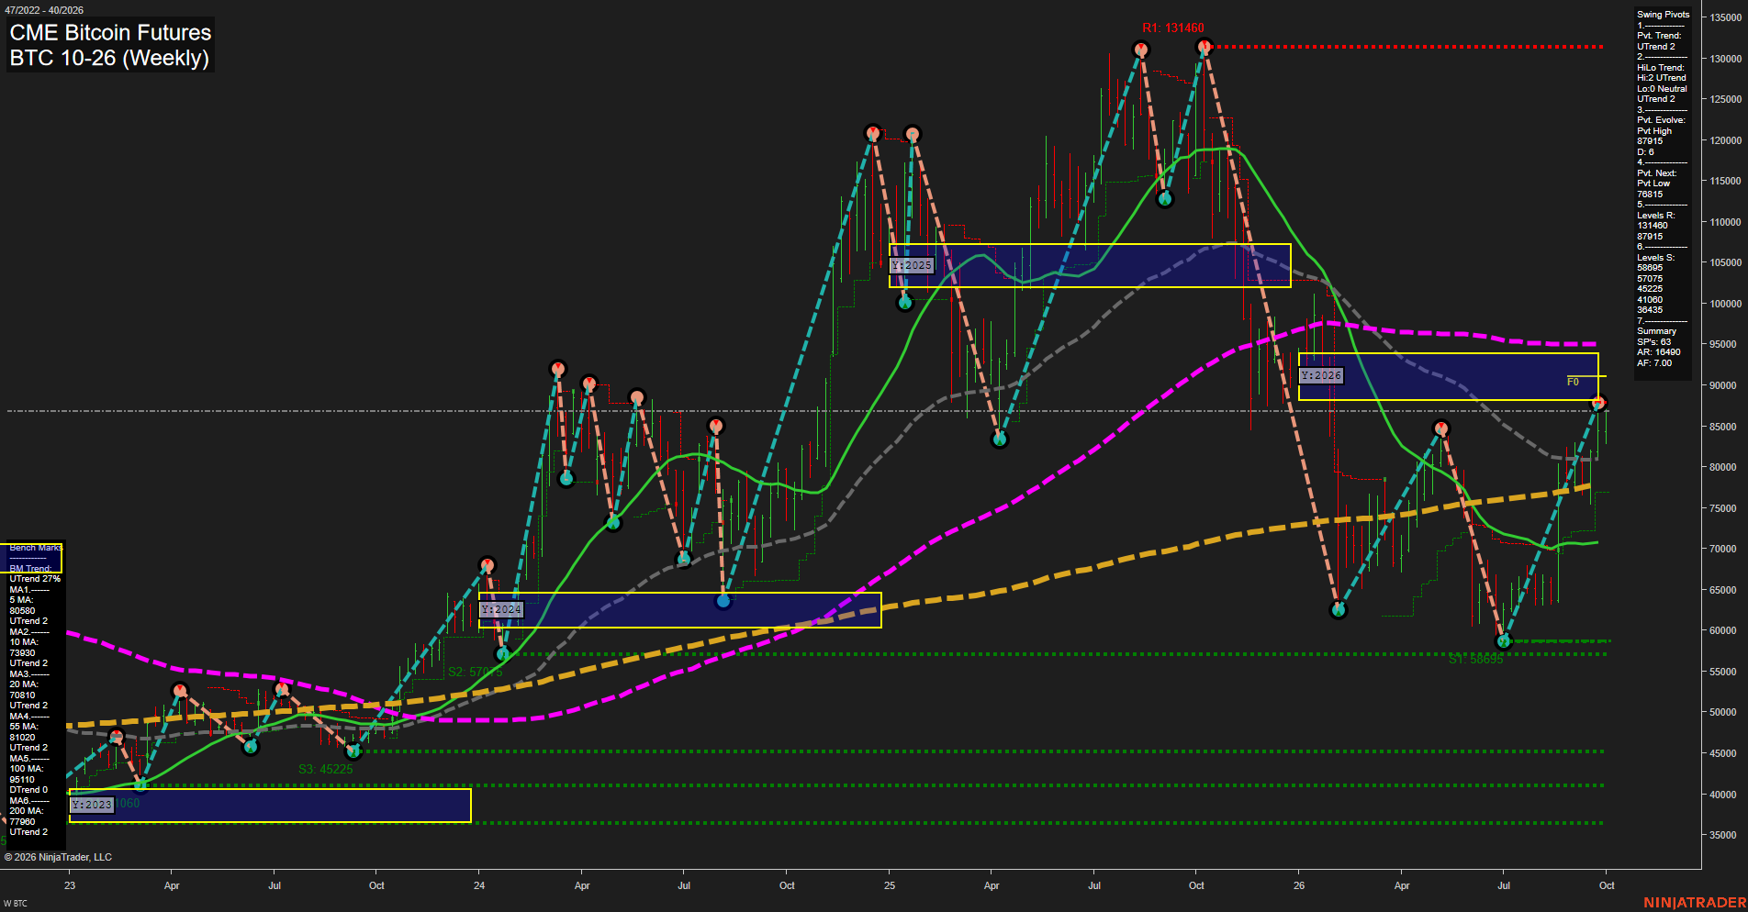
Task: Click the AF: 7.00 summary value
Action: click(x=1654, y=363)
